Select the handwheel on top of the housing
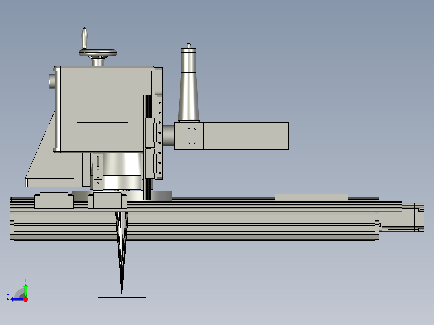434x325 pixels. click(98, 53)
